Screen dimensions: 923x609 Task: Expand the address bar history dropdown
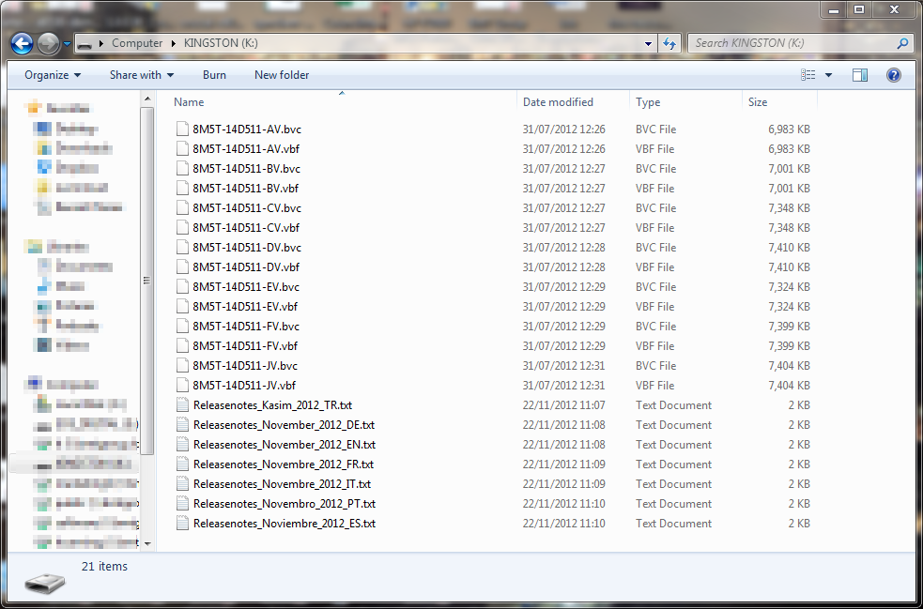[x=649, y=43]
